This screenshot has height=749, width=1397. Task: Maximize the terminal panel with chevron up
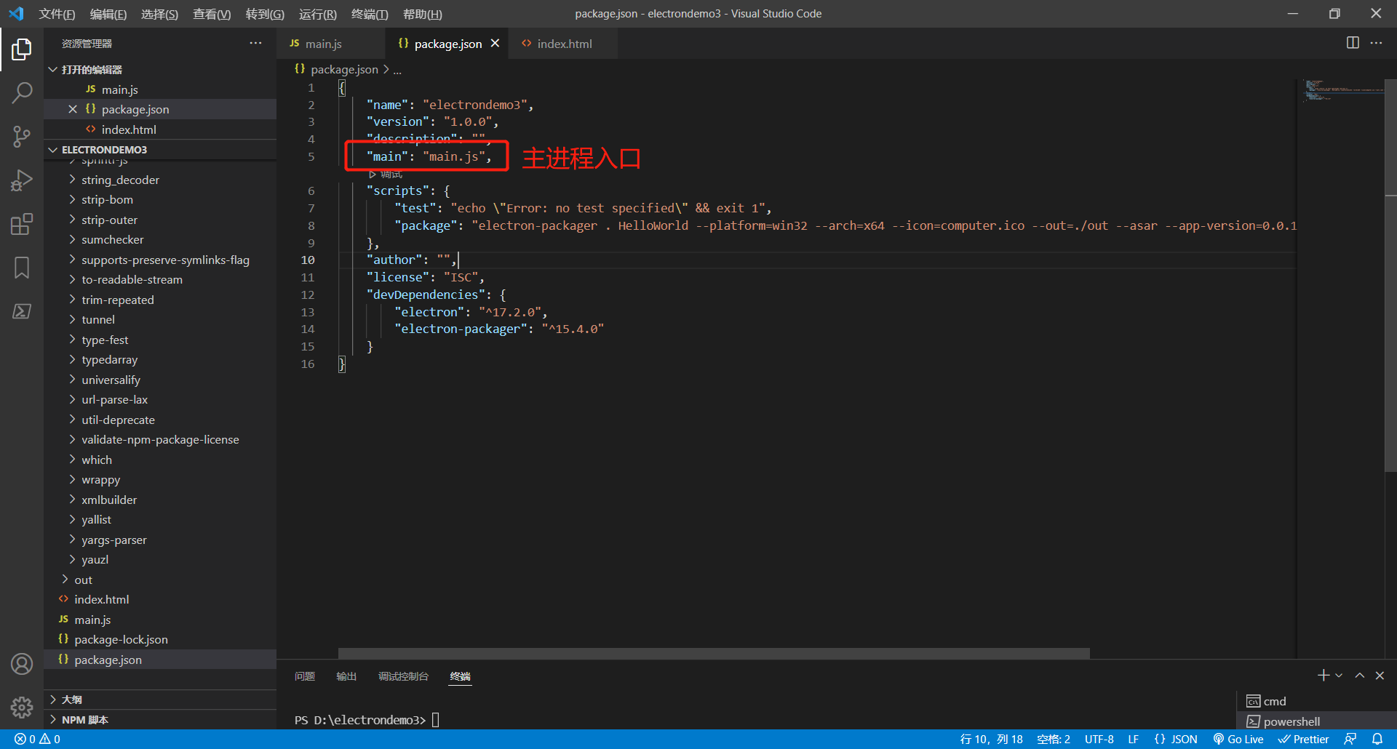1359,676
